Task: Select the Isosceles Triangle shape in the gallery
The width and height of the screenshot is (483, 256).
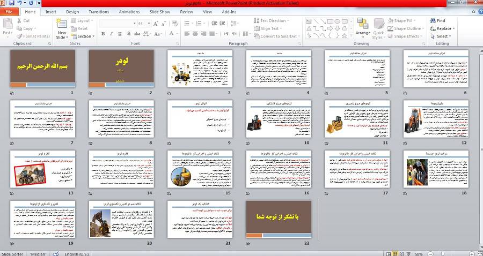Action: click(309, 28)
